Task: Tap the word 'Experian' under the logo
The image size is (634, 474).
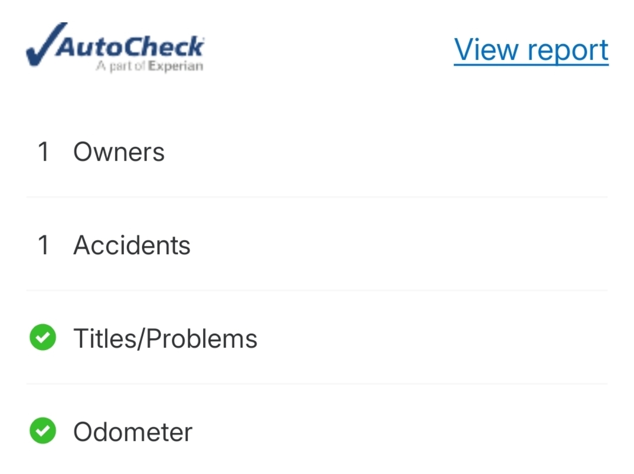Action: click(176, 66)
